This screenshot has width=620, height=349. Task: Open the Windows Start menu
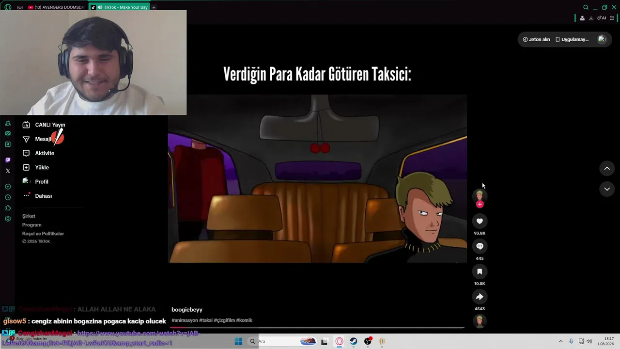coord(238,341)
